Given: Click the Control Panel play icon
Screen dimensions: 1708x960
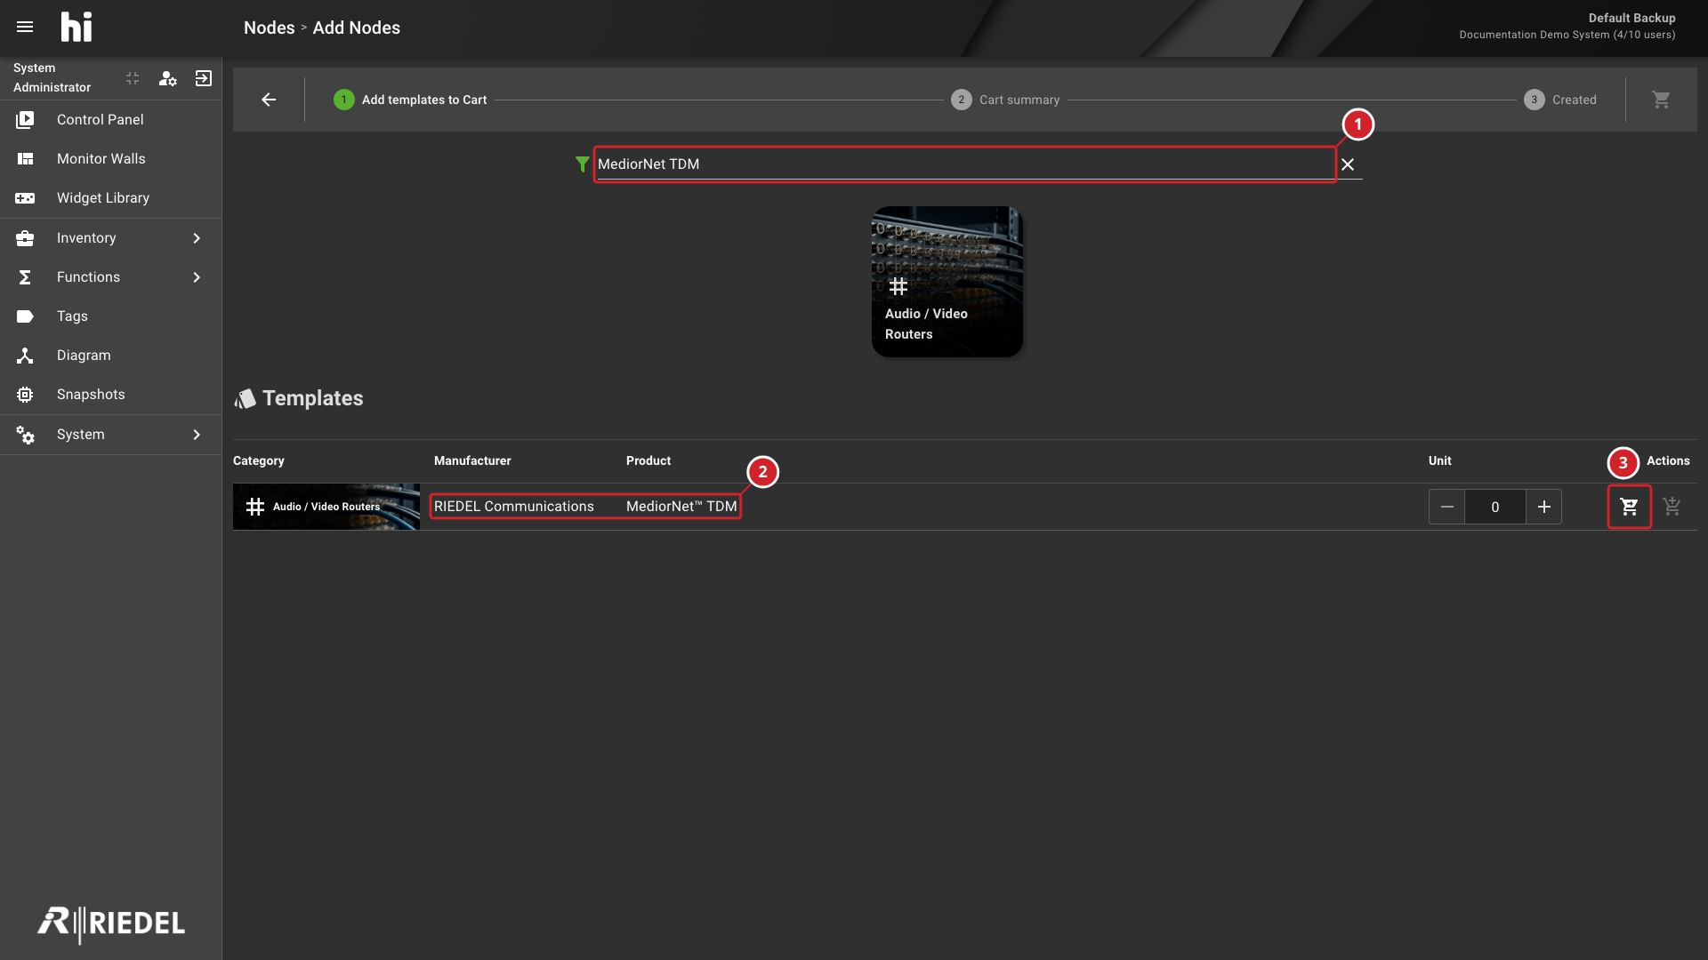Looking at the screenshot, I should 25,120.
